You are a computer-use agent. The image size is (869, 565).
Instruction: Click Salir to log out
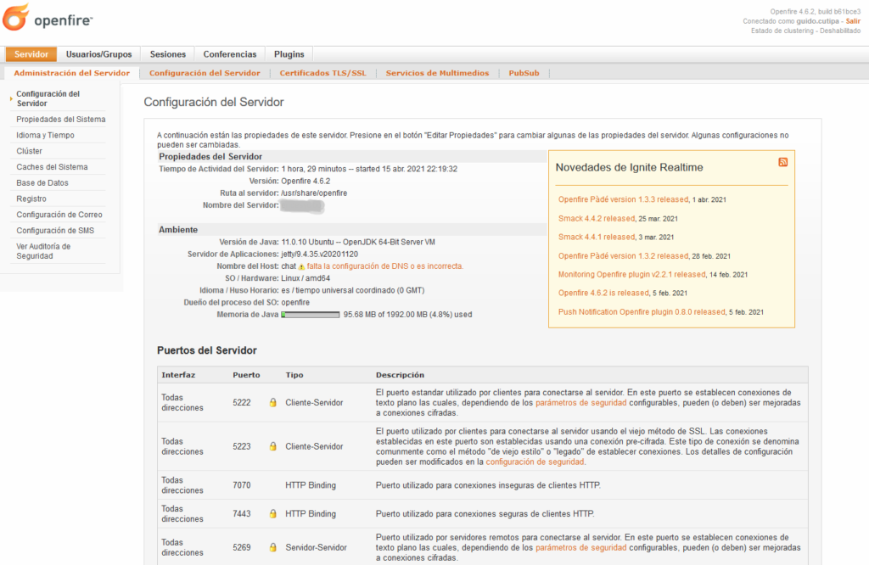click(x=853, y=21)
